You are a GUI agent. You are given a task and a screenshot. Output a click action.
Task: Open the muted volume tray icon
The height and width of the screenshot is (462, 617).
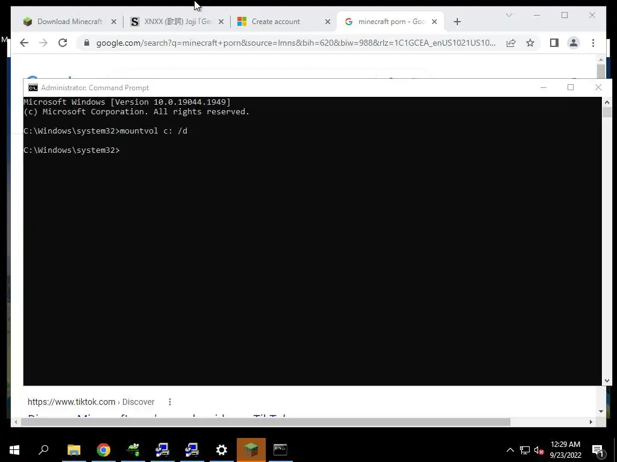539,450
